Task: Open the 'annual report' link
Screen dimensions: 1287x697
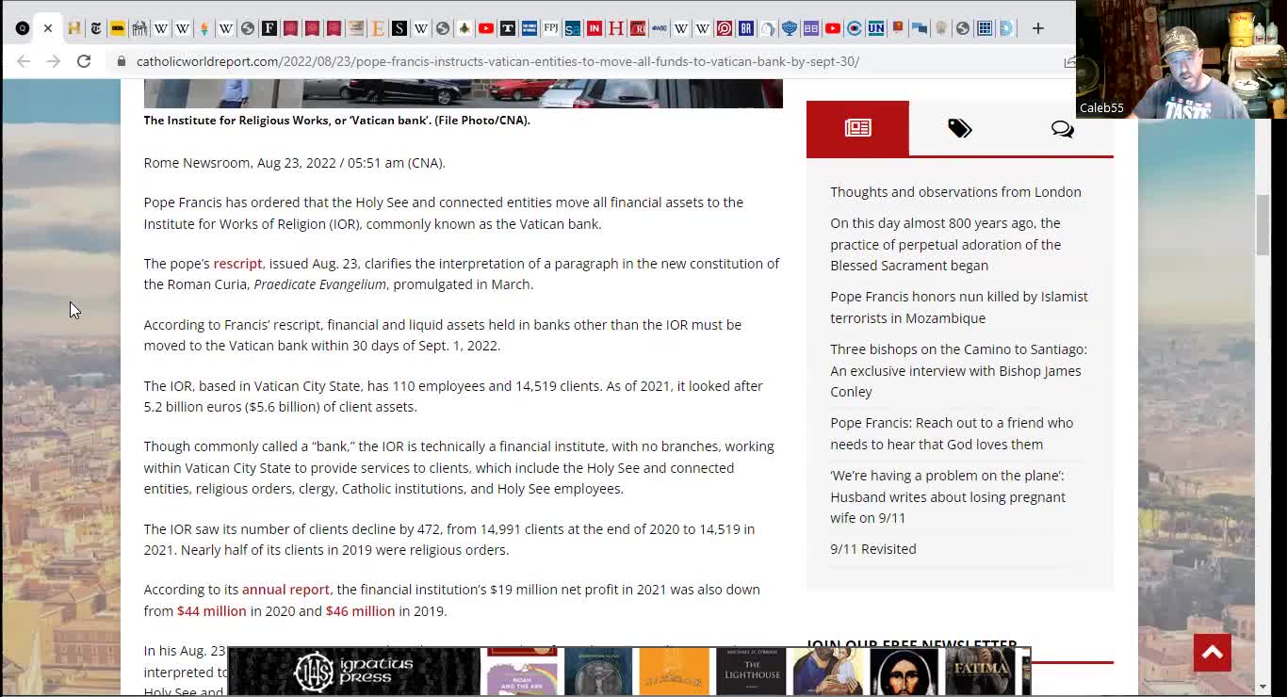Action: click(x=285, y=590)
